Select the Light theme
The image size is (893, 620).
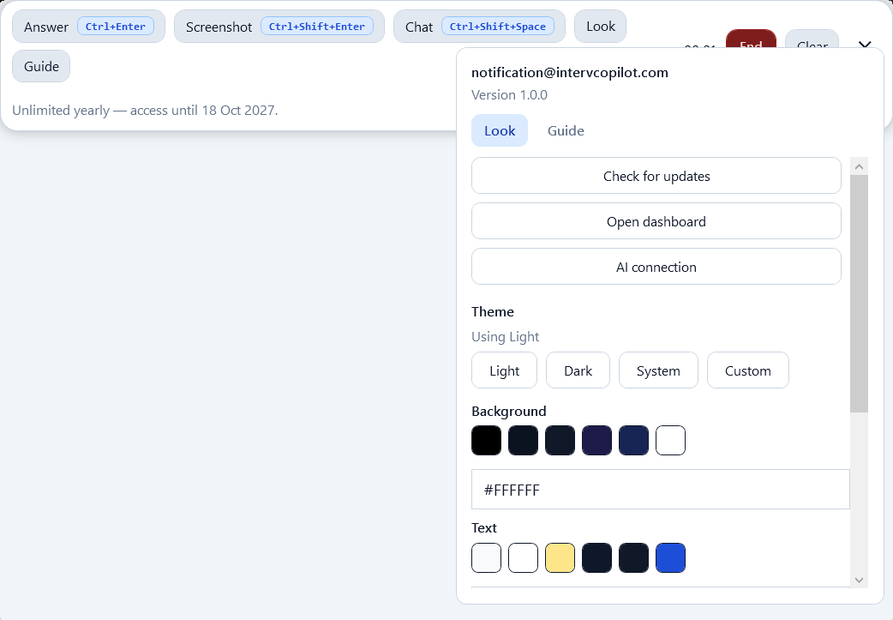(504, 370)
